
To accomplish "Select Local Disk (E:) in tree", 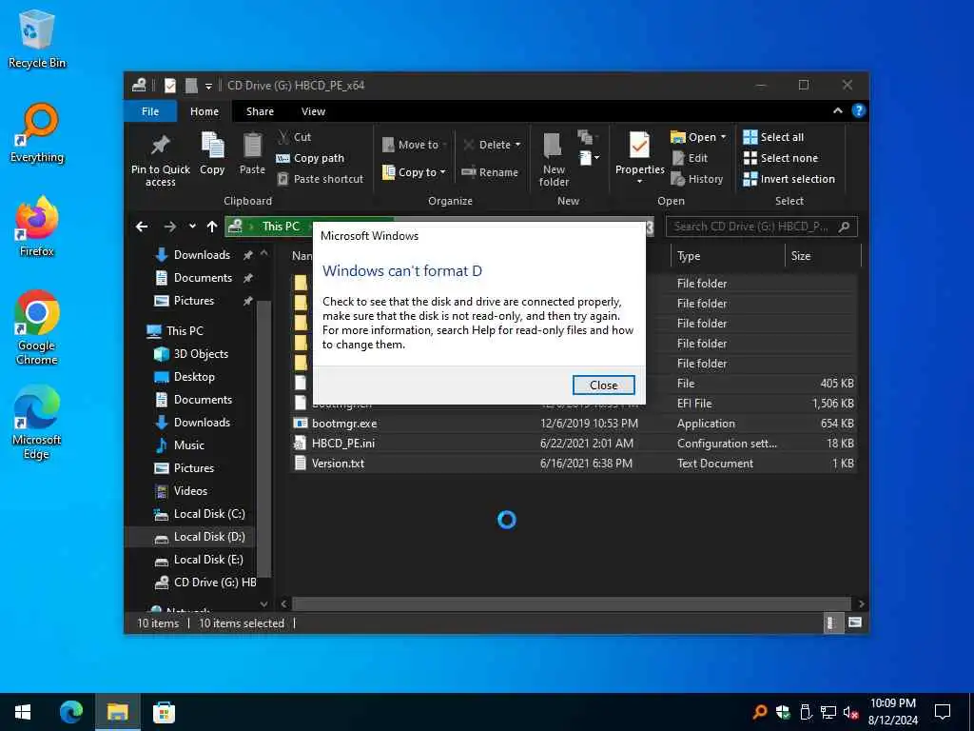I will pos(208,560).
